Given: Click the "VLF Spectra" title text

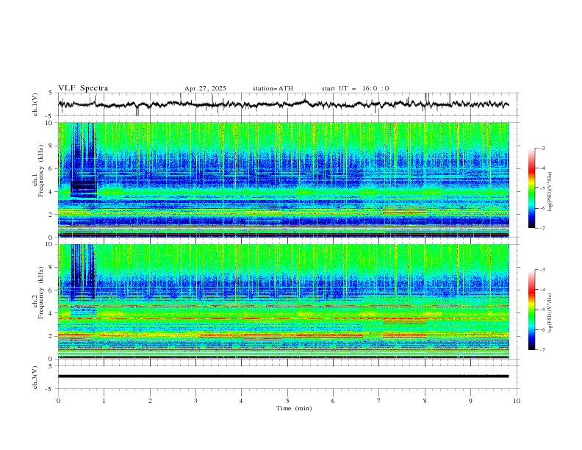Looking at the screenshot, I should pos(83,88).
